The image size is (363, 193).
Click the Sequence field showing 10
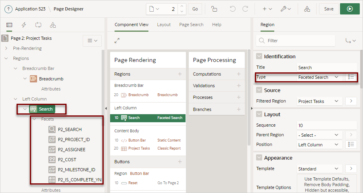tap(327, 125)
